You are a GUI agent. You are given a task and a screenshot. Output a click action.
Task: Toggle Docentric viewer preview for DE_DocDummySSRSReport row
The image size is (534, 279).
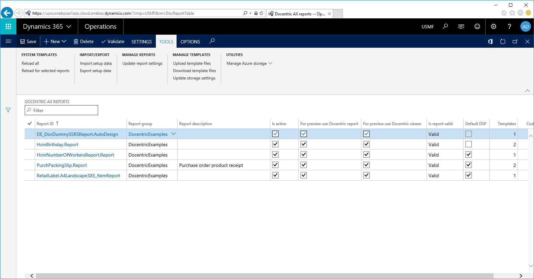click(366, 134)
